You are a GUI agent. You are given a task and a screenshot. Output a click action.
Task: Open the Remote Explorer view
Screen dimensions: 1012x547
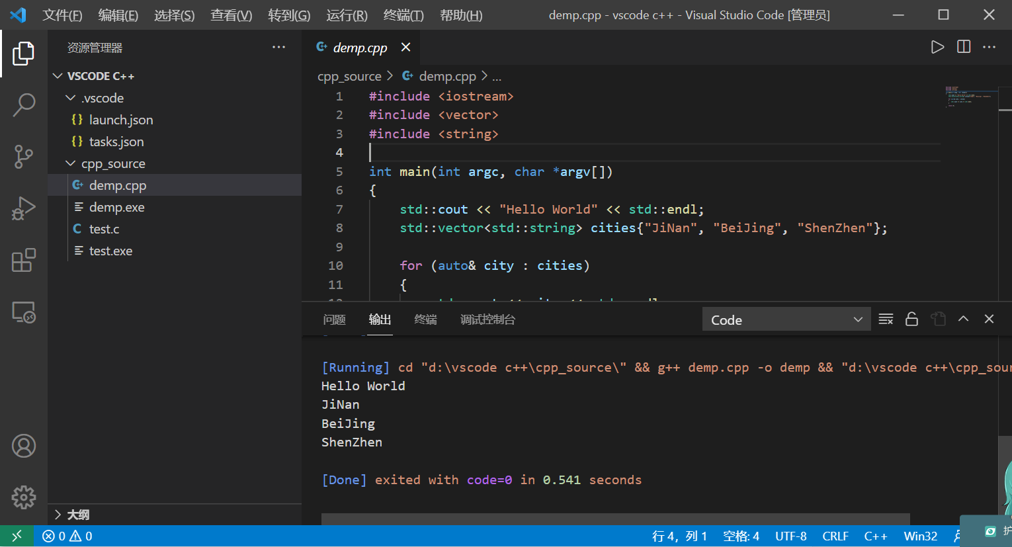pos(24,312)
